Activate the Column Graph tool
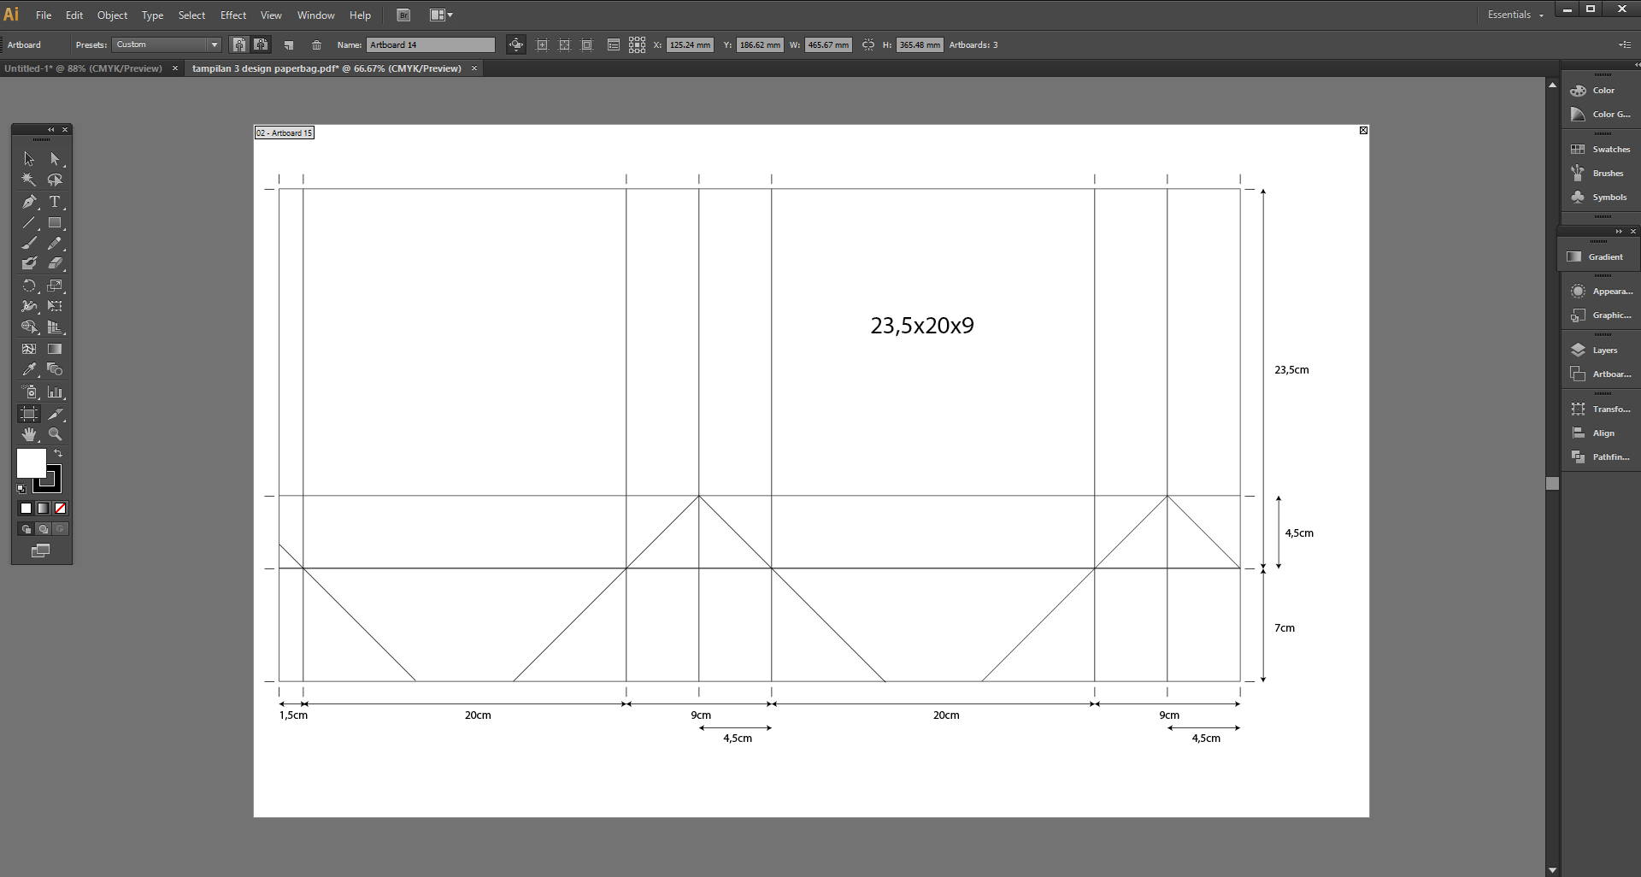This screenshot has height=877, width=1641. 55,392
